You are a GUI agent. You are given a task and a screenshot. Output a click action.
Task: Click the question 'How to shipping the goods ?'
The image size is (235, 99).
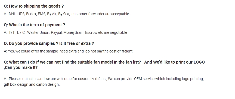coord(34,6)
